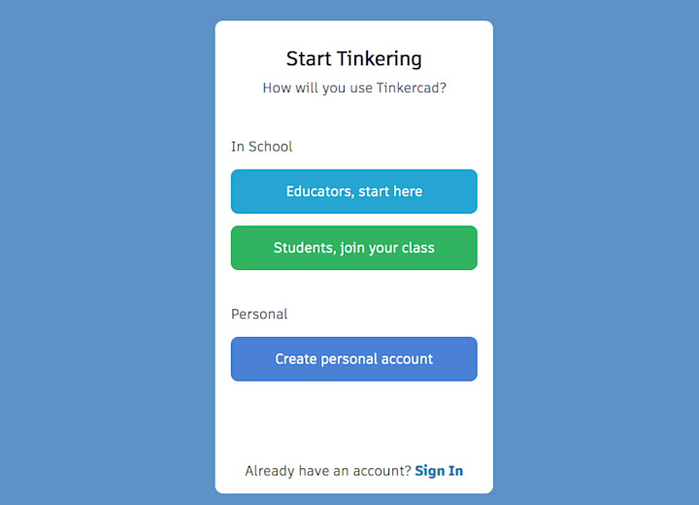Click the Personal section label
Screen dimensions: 699x505
pyautogui.click(x=259, y=314)
